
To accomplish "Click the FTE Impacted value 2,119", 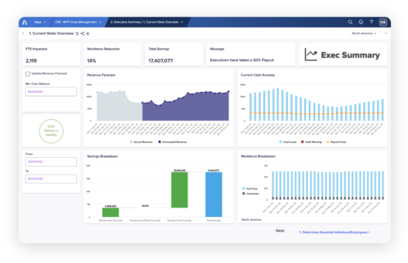I will [31, 61].
